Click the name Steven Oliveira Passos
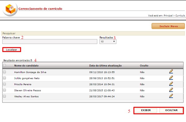Screen dimensions: 186x122 28,90
